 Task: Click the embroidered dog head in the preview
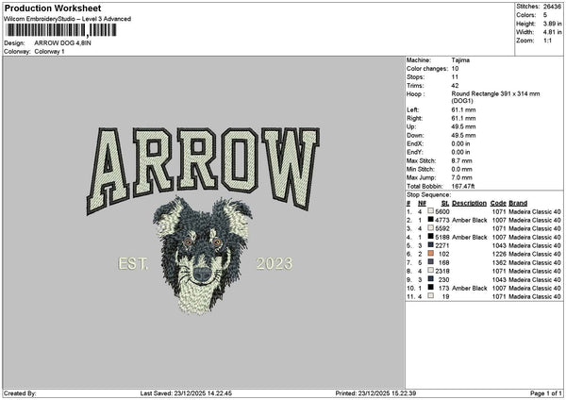click(x=202, y=256)
